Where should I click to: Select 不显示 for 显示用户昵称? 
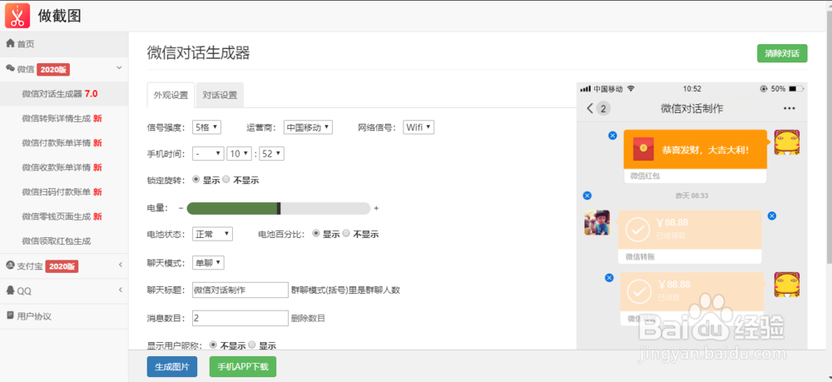tap(213, 345)
